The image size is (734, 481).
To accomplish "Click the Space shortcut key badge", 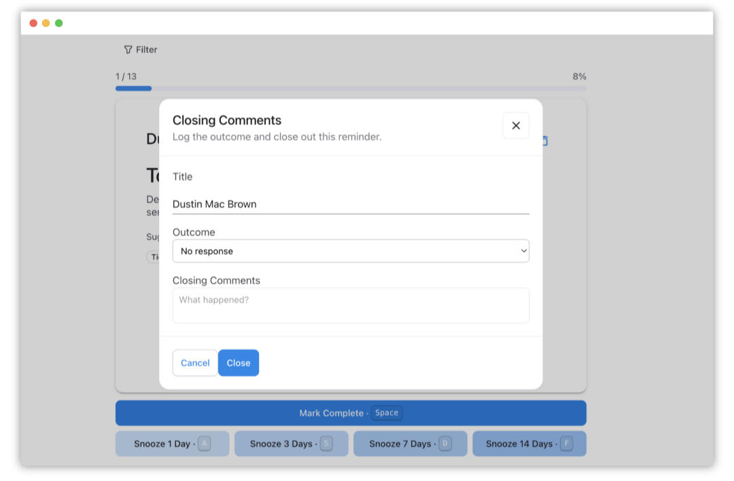I will [x=386, y=412].
